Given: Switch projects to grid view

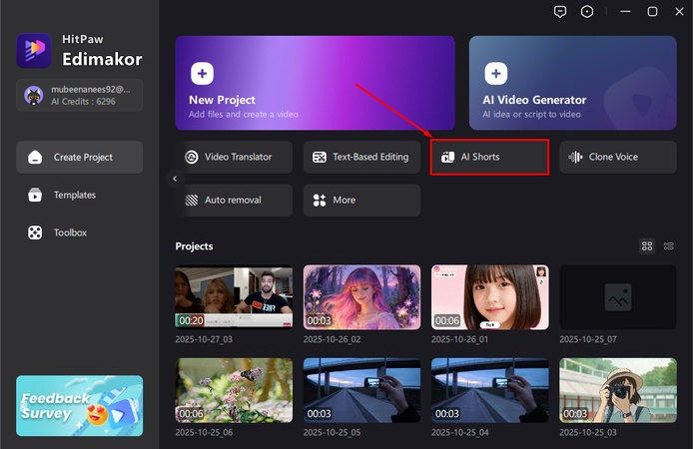Looking at the screenshot, I should [647, 245].
